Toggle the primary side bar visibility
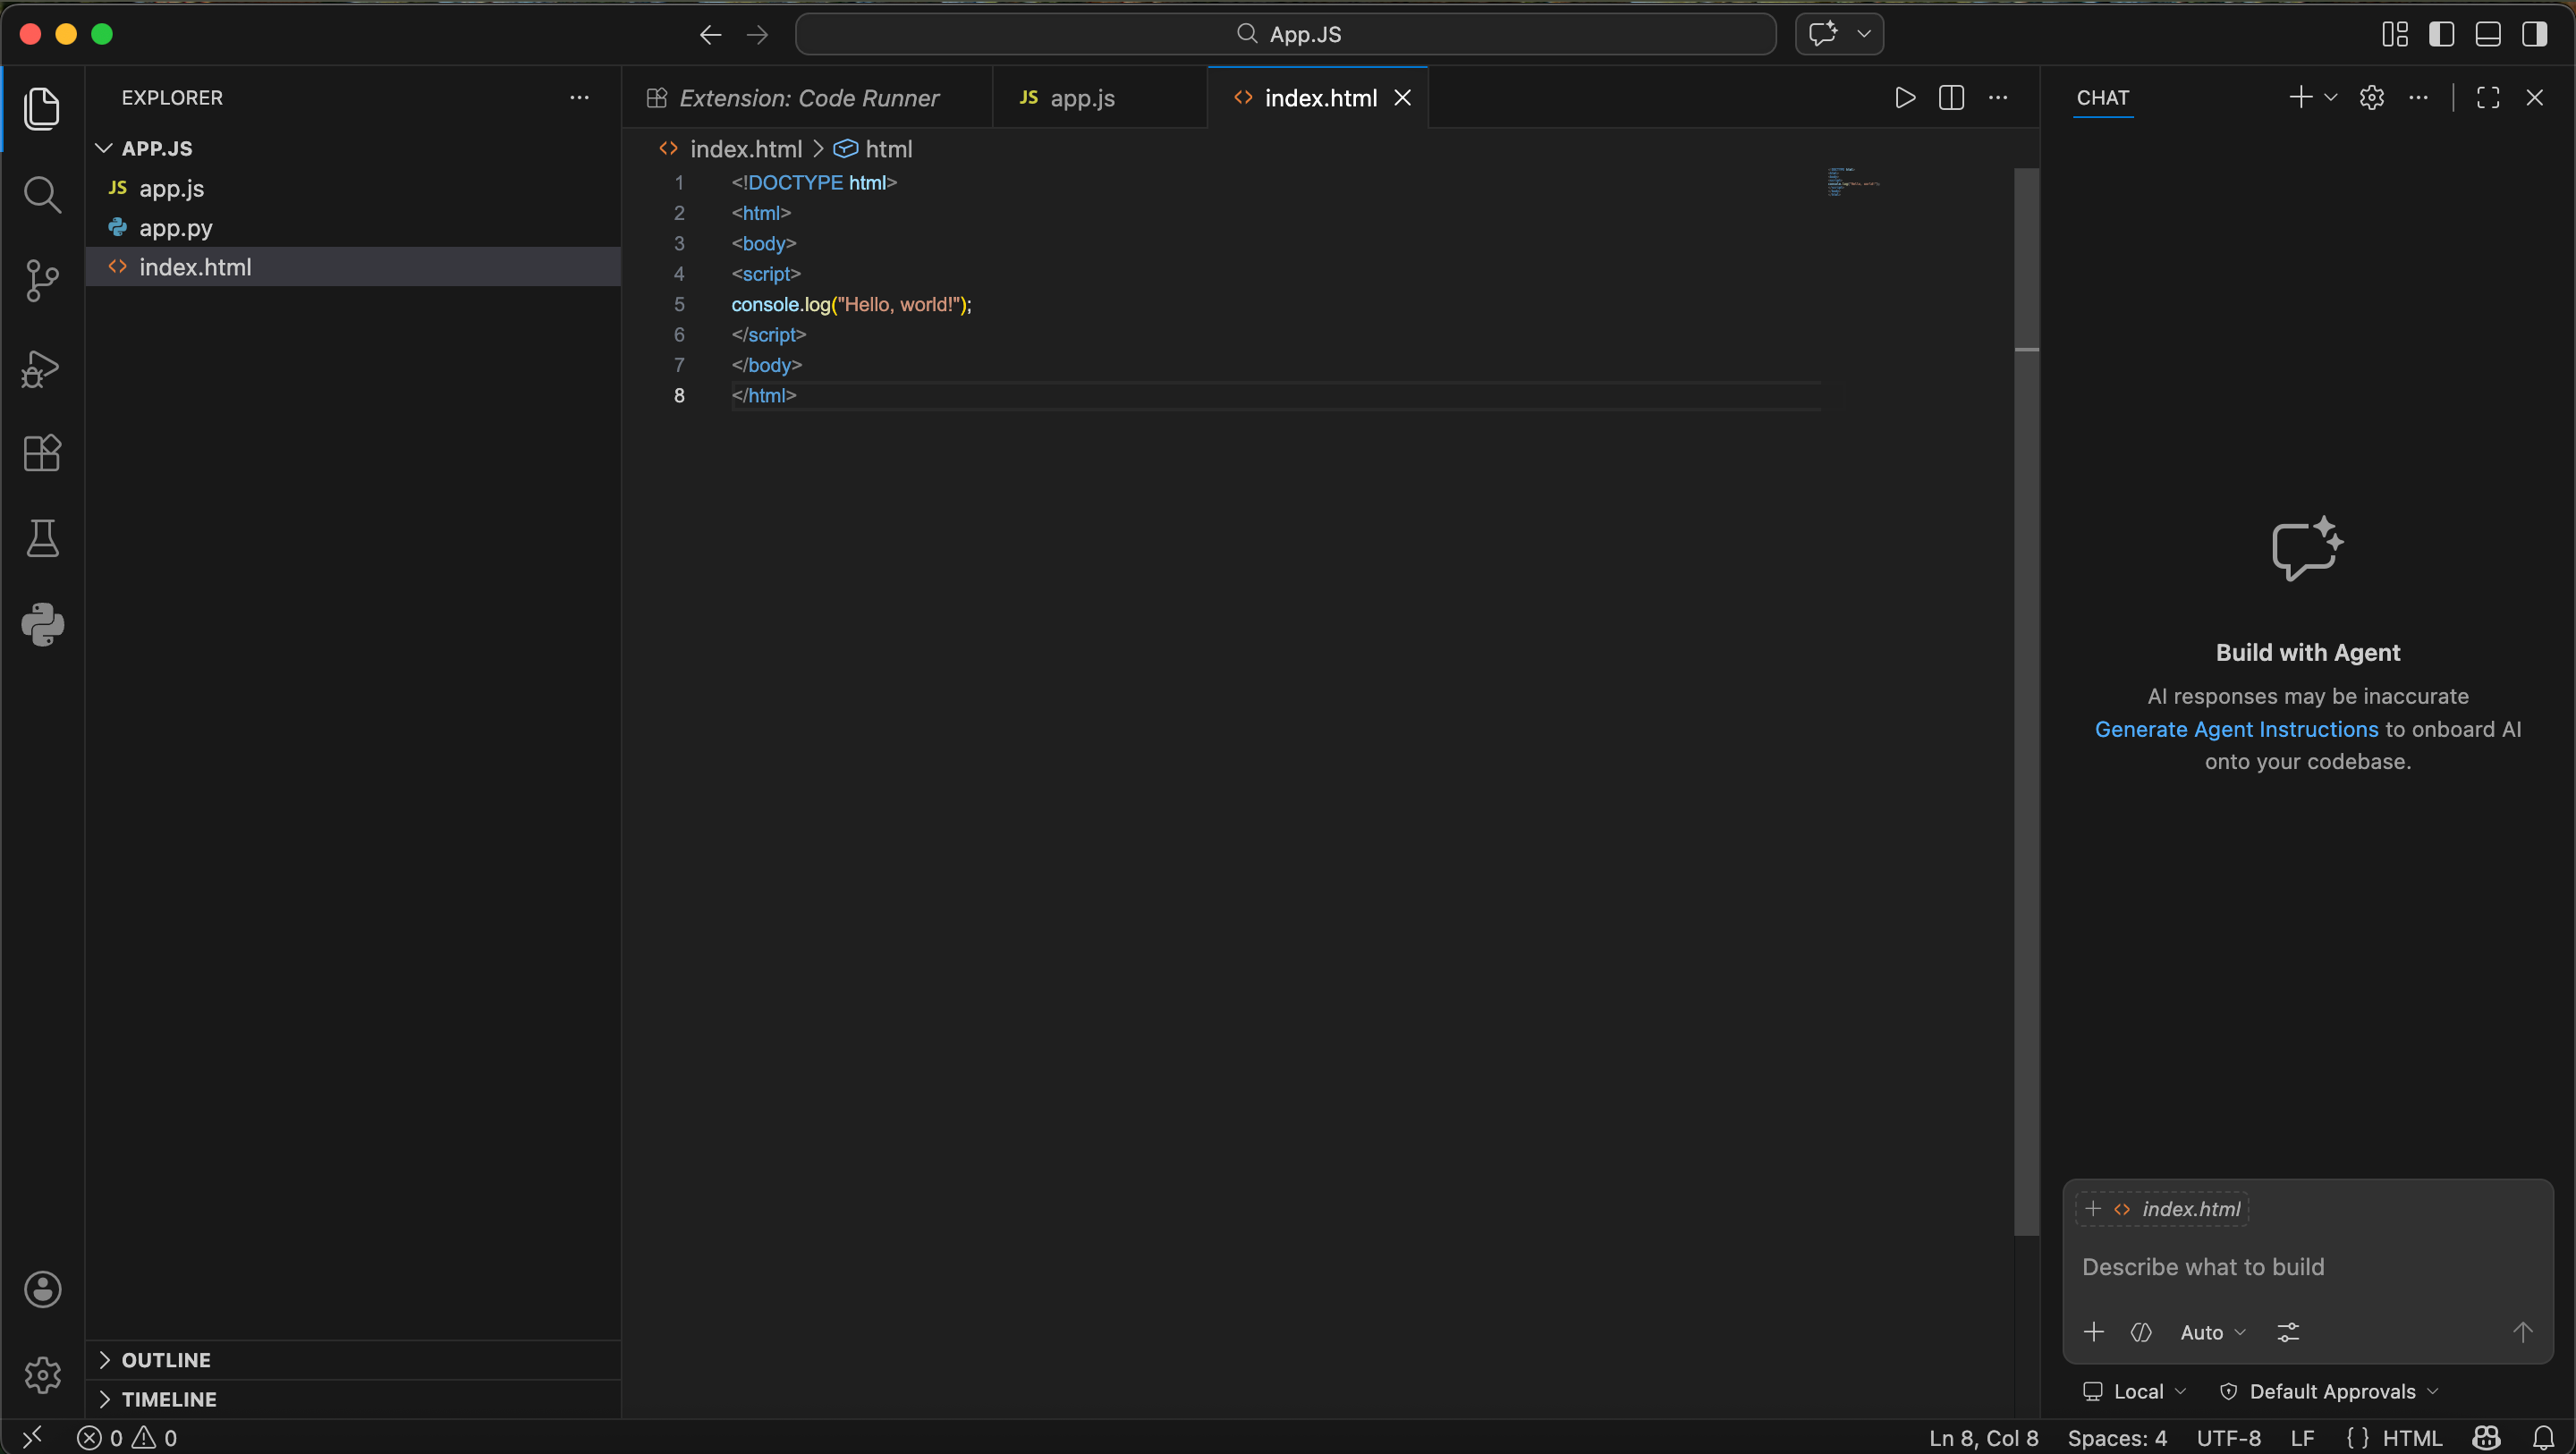This screenshot has width=2576, height=1454. click(2441, 35)
